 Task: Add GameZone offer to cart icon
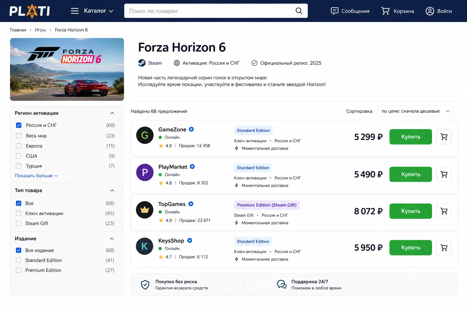[444, 137]
